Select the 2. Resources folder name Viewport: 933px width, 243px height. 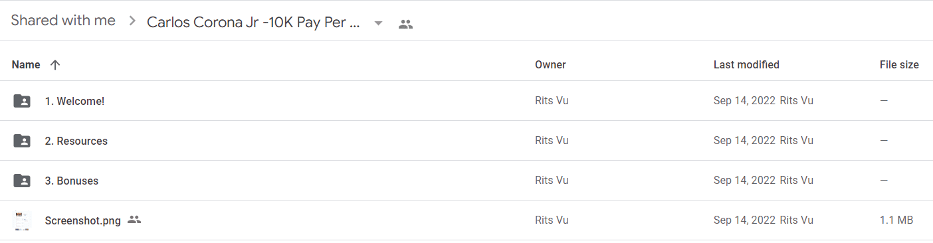[76, 141]
